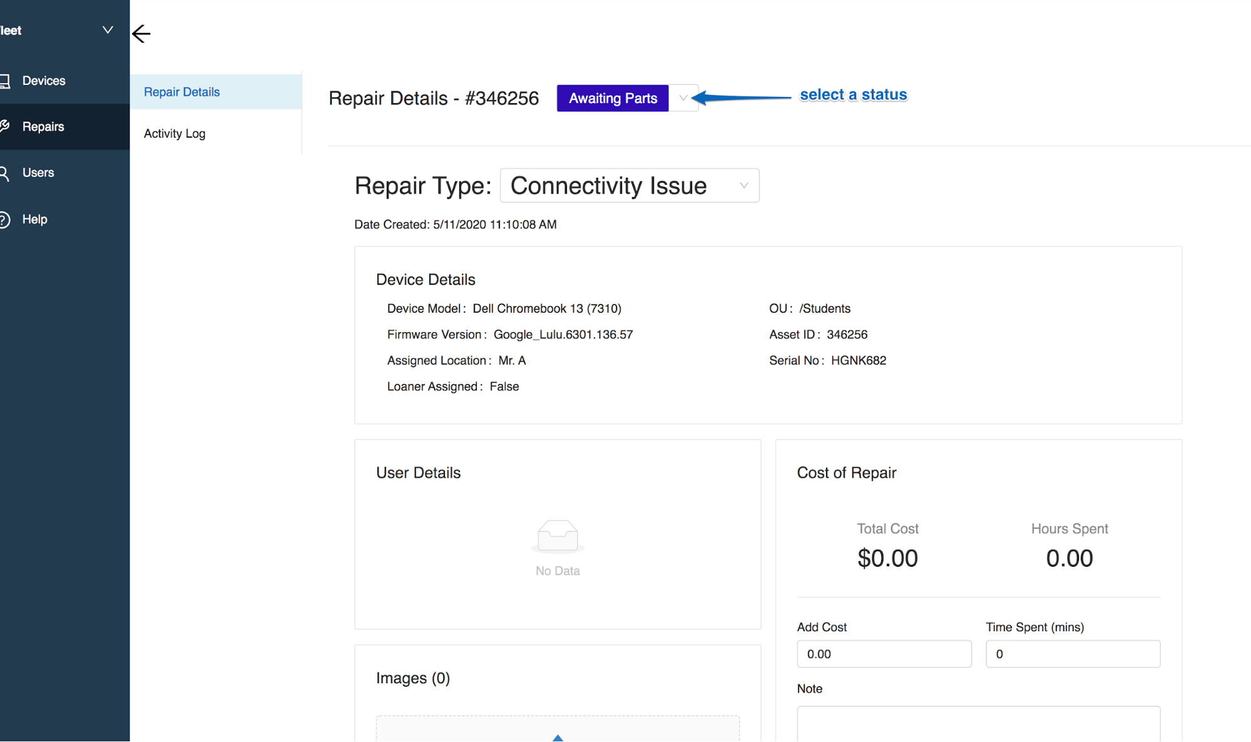Open the Repairs menu item

64,126
